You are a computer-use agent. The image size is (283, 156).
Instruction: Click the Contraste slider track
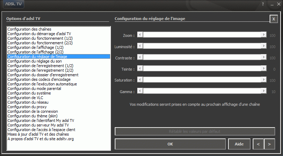(202, 57)
